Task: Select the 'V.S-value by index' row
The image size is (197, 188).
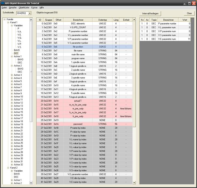Action: (84, 170)
